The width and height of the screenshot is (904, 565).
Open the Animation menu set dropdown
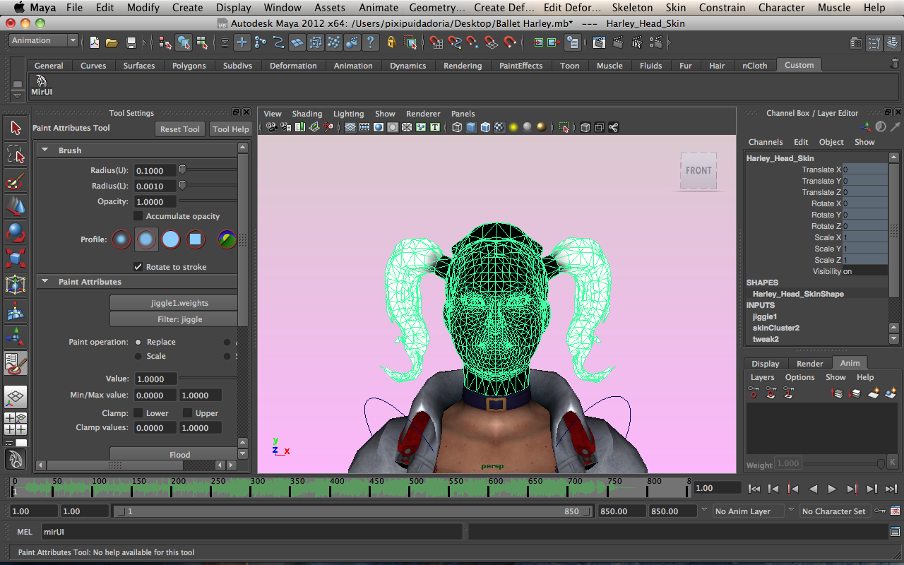(43, 41)
